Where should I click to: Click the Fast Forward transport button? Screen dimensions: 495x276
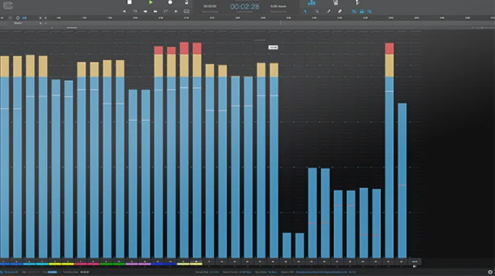point(155,11)
